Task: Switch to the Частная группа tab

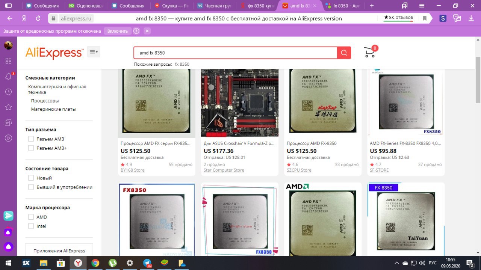Action: tap(215, 6)
